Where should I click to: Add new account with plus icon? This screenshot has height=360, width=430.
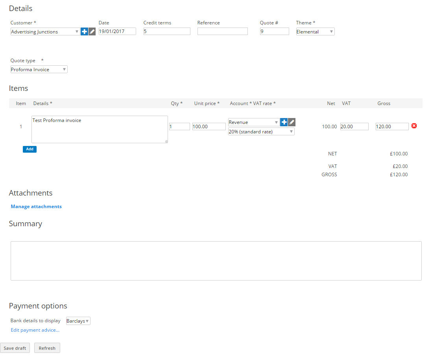pos(284,122)
